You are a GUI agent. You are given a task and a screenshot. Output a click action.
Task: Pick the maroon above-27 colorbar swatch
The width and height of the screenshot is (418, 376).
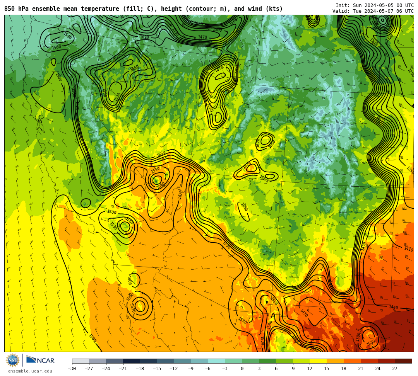pos(403,361)
